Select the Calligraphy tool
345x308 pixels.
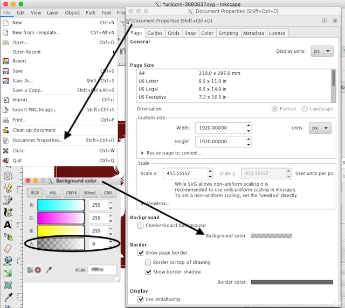tap(8, 212)
